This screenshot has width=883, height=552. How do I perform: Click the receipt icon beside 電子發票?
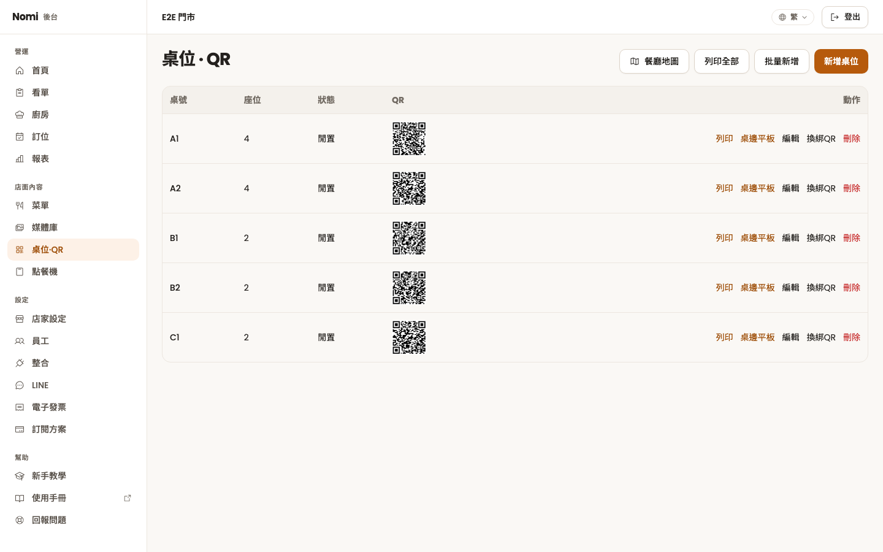pos(20,407)
